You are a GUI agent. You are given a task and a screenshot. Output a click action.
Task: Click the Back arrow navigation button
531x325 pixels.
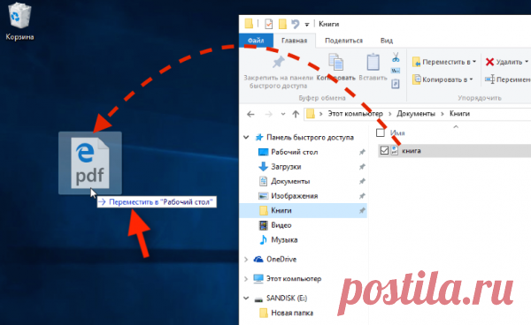pyautogui.click(x=250, y=114)
